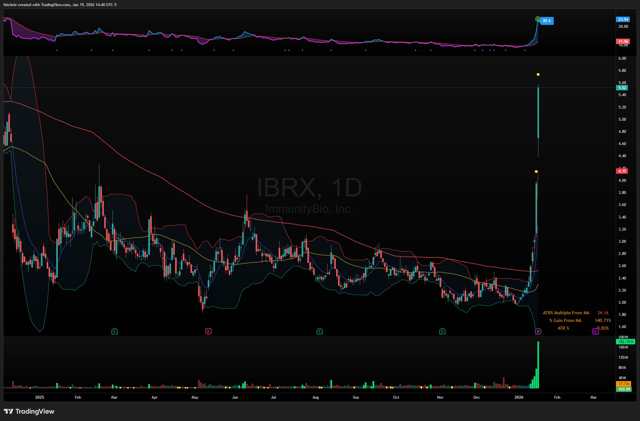
Task: Click the blue 23.94 RS value label
Action: click(623, 19)
